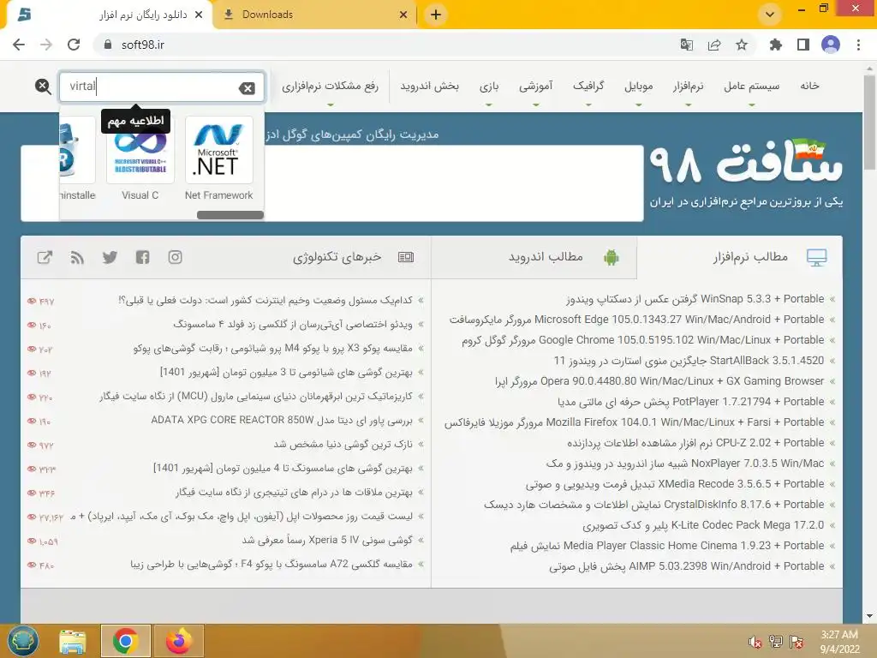Open StartAllBack 3.5.1.4520 link

(689, 361)
